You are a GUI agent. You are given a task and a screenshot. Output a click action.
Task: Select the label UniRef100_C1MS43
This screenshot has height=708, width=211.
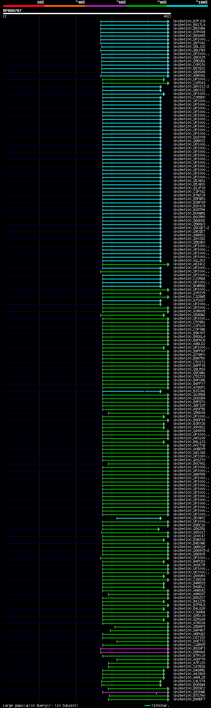[189, 83]
